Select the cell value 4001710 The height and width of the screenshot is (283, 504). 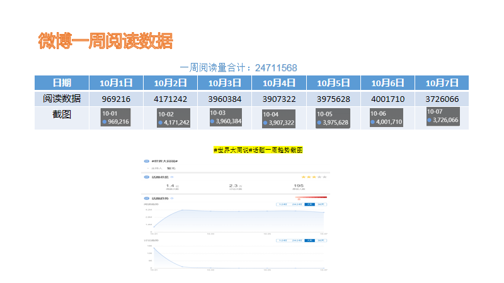[x=387, y=99]
